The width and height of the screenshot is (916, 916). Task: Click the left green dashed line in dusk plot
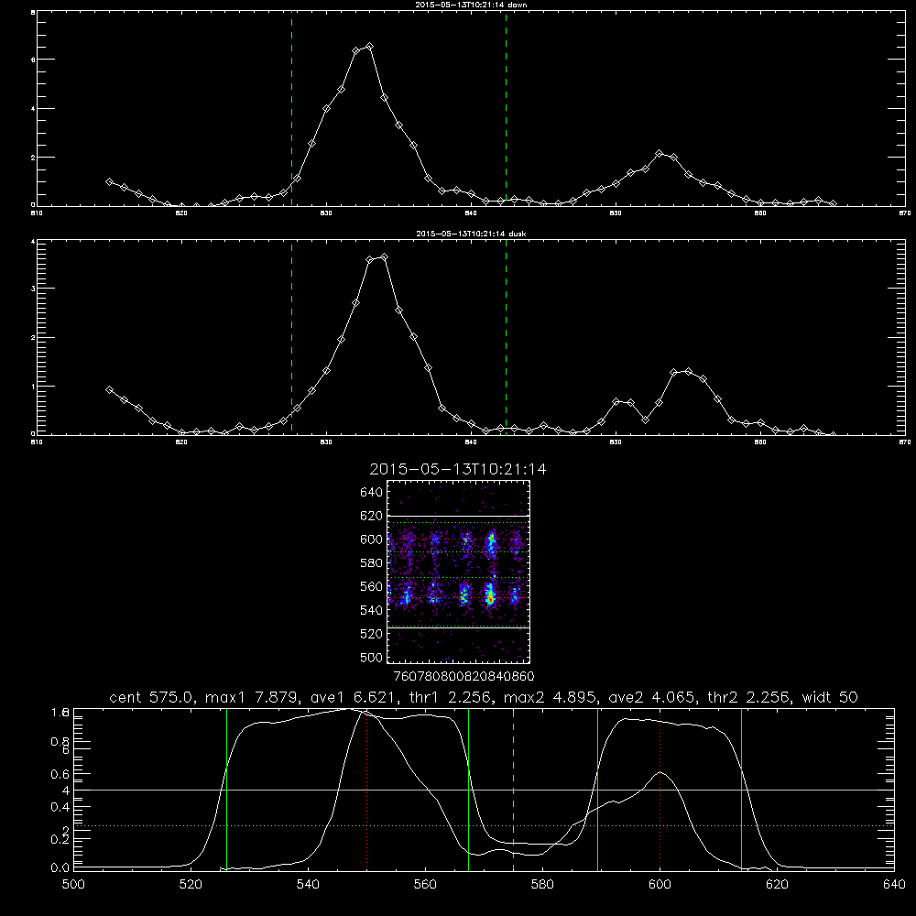[x=291, y=338]
